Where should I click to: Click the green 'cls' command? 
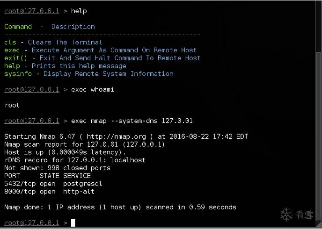coord(10,42)
